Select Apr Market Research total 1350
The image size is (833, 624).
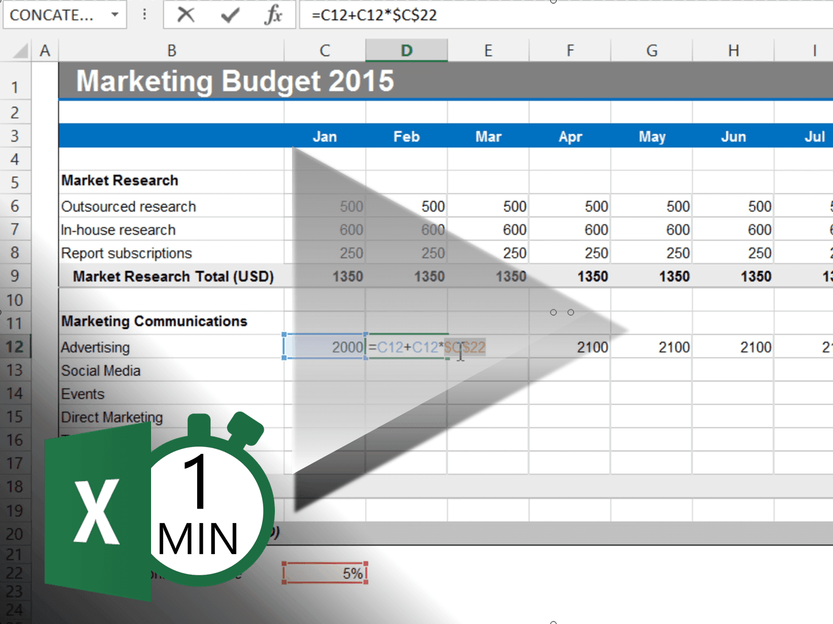570,276
